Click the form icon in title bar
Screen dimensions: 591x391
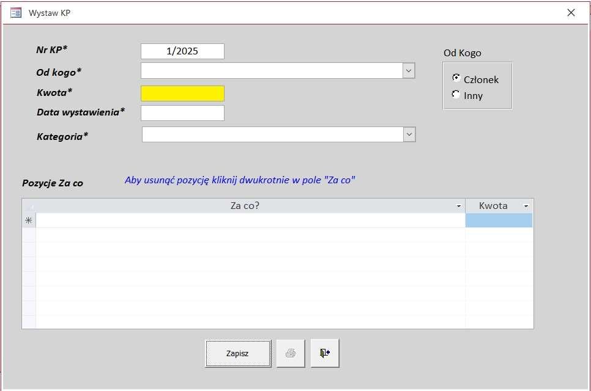point(16,13)
